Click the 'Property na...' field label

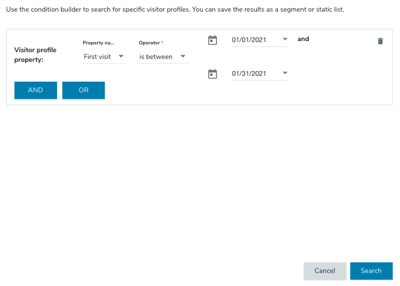coord(99,43)
